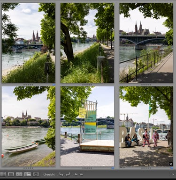
Task: Remove the BASEL letters photo with the X
Action: (x=171, y=164)
